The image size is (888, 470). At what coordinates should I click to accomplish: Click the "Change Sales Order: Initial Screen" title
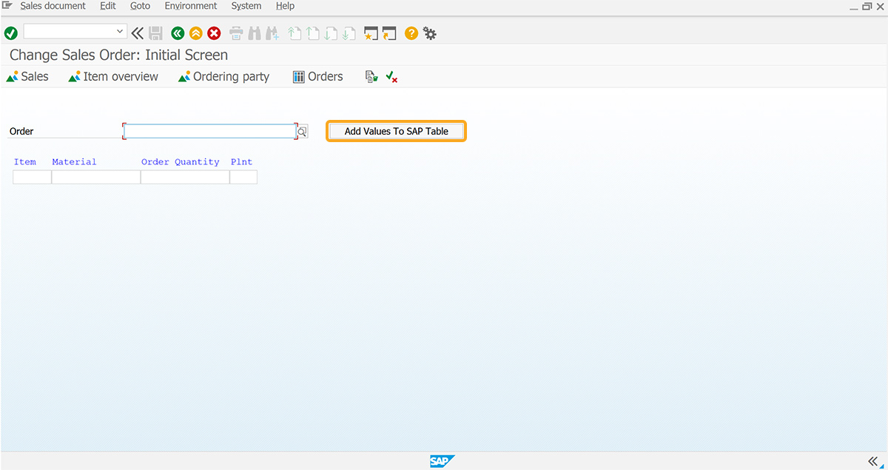(119, 56)
